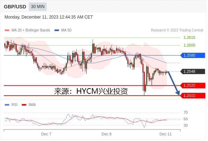Toggle MA 20 + Bollinger Bands legend swatch
This screenshot has width=208, height=141.
(x=7, y=30)
